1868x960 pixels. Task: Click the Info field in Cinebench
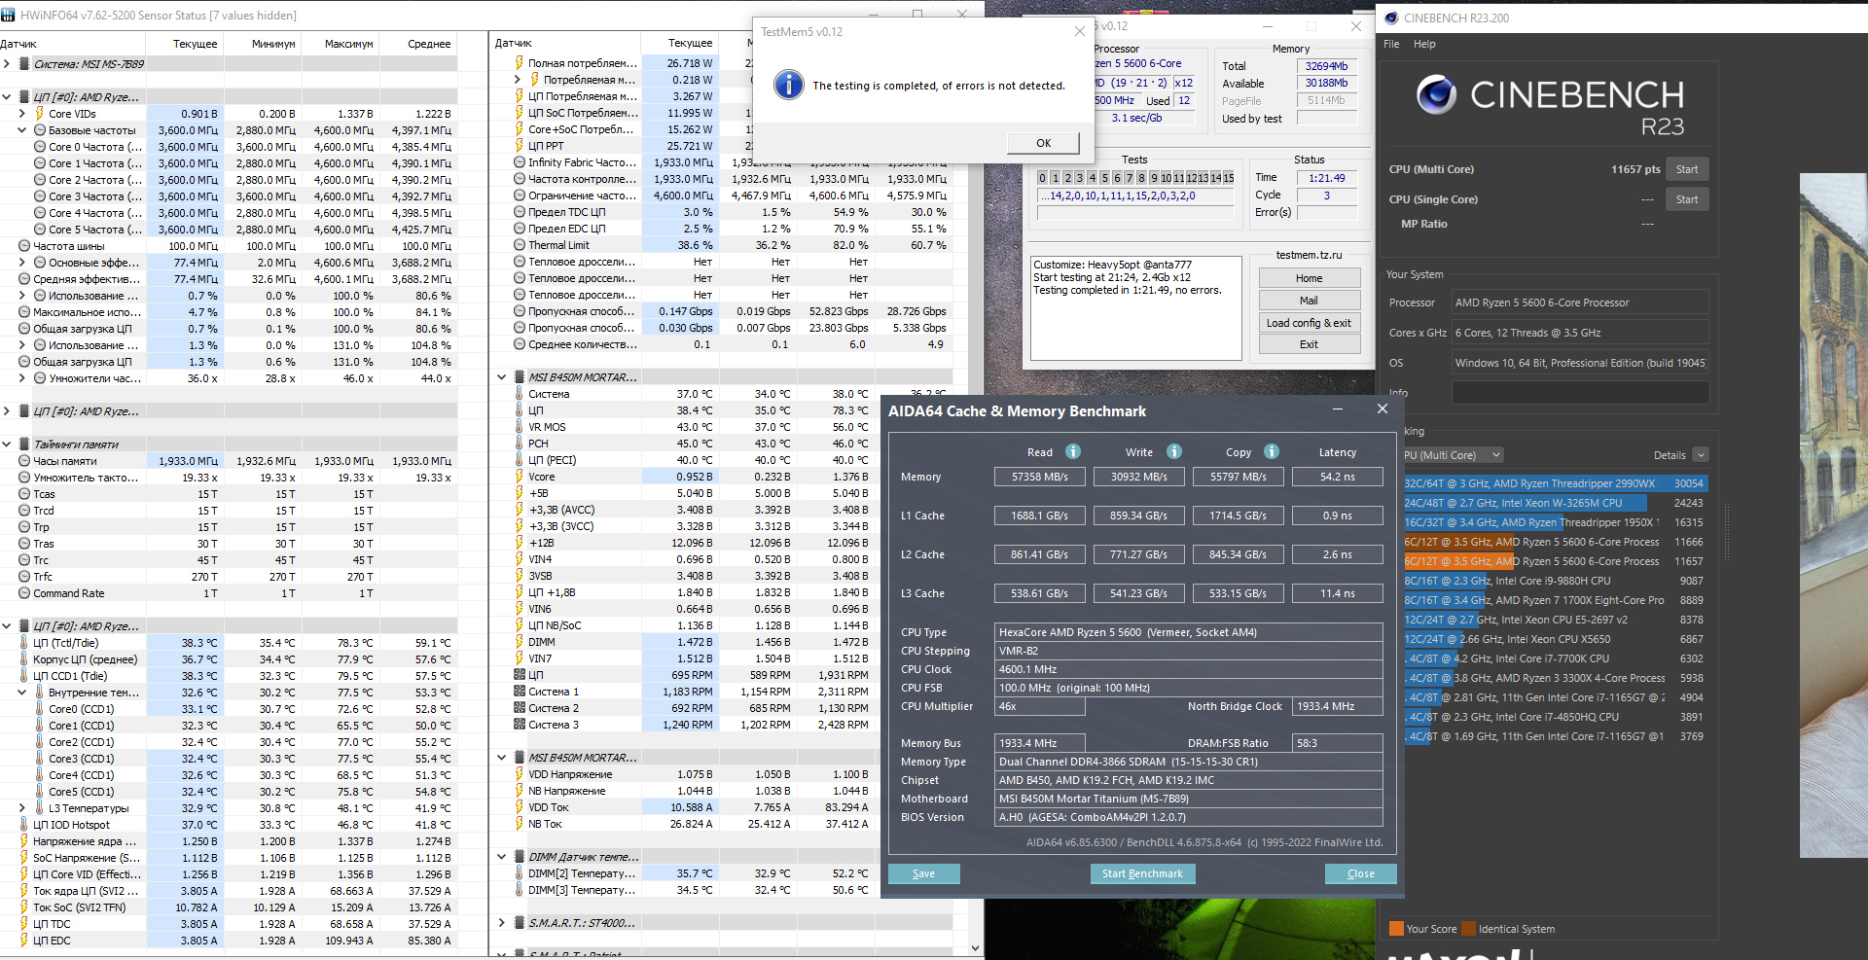[x=1580, y=393]
